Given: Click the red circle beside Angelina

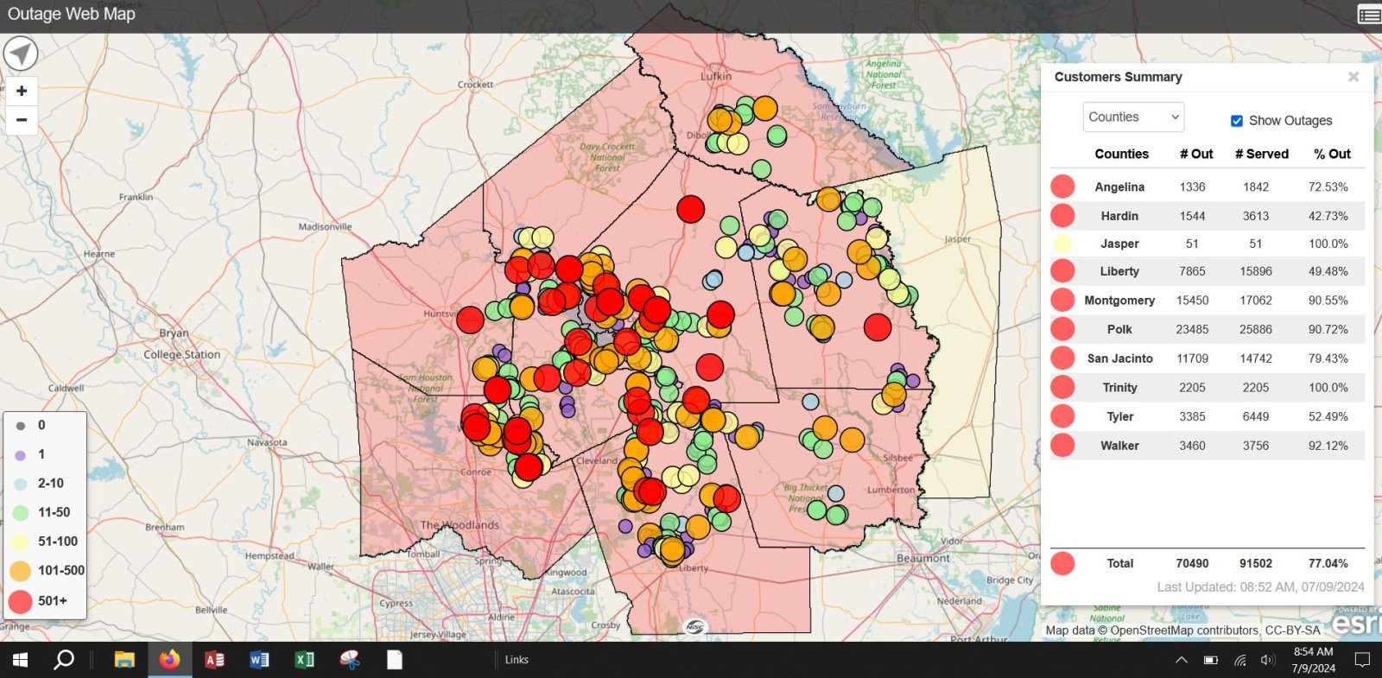Looking at the screenshot, I should pos(1062,187).
